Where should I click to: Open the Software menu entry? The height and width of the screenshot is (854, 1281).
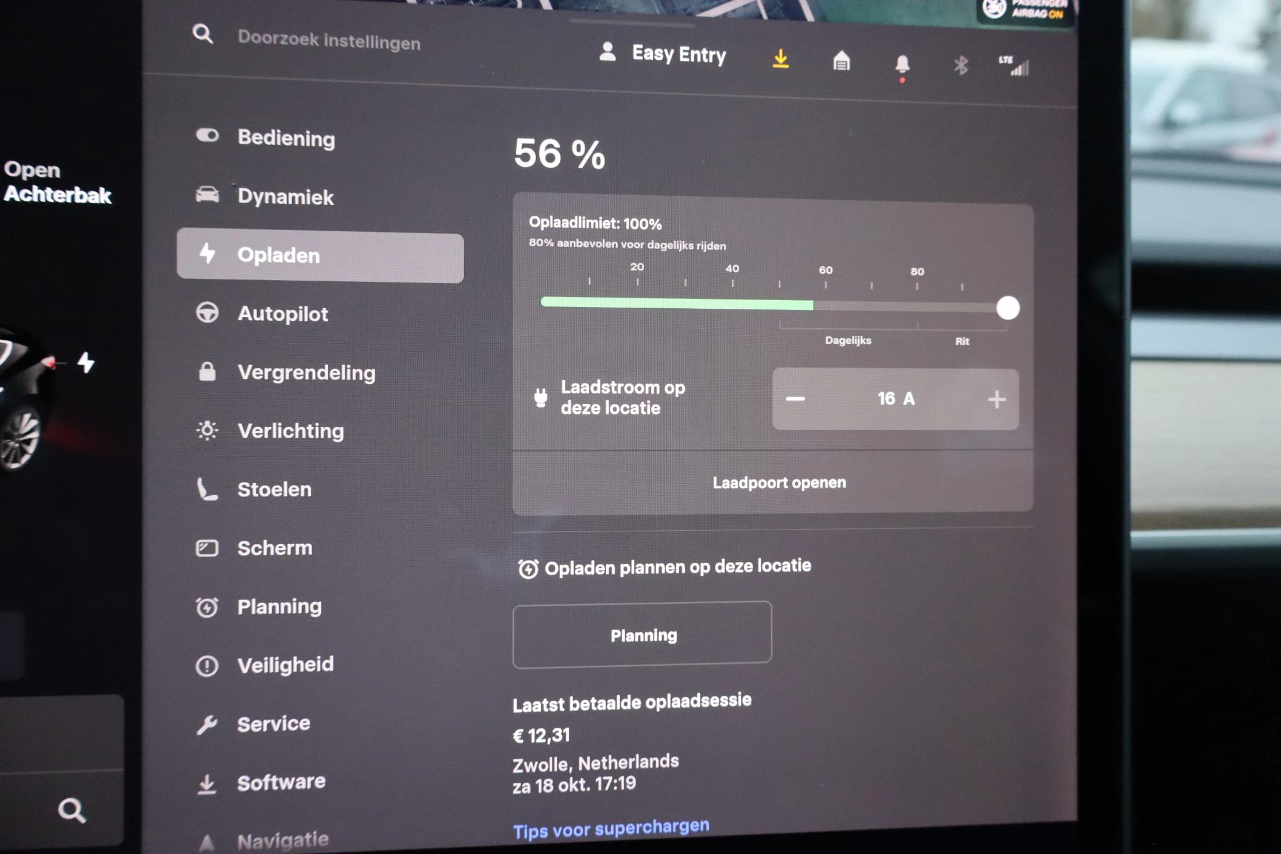tap(281, 782)
